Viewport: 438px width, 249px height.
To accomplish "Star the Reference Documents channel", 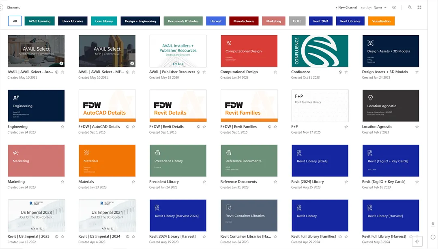I will tap(275, 182).
